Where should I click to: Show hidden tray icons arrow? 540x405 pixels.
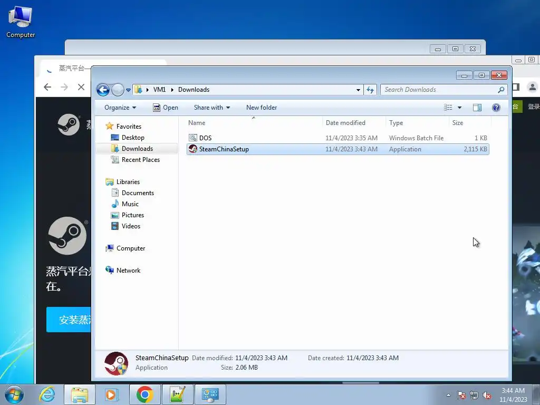[x=448, y=395]
